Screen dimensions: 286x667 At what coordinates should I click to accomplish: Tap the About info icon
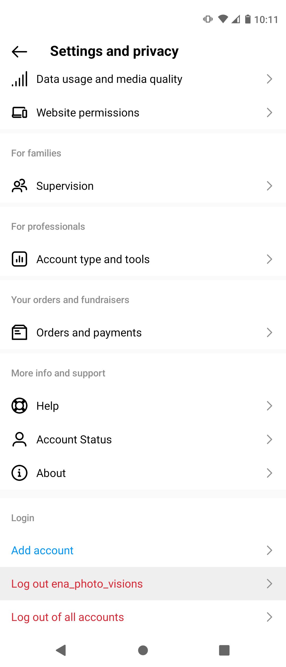click(19, 473)
